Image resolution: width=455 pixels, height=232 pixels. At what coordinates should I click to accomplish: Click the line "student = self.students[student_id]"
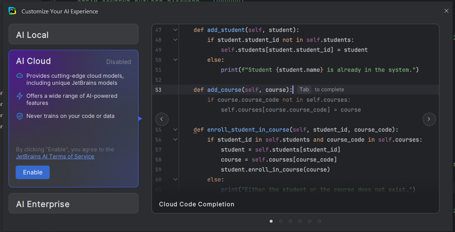280,150
